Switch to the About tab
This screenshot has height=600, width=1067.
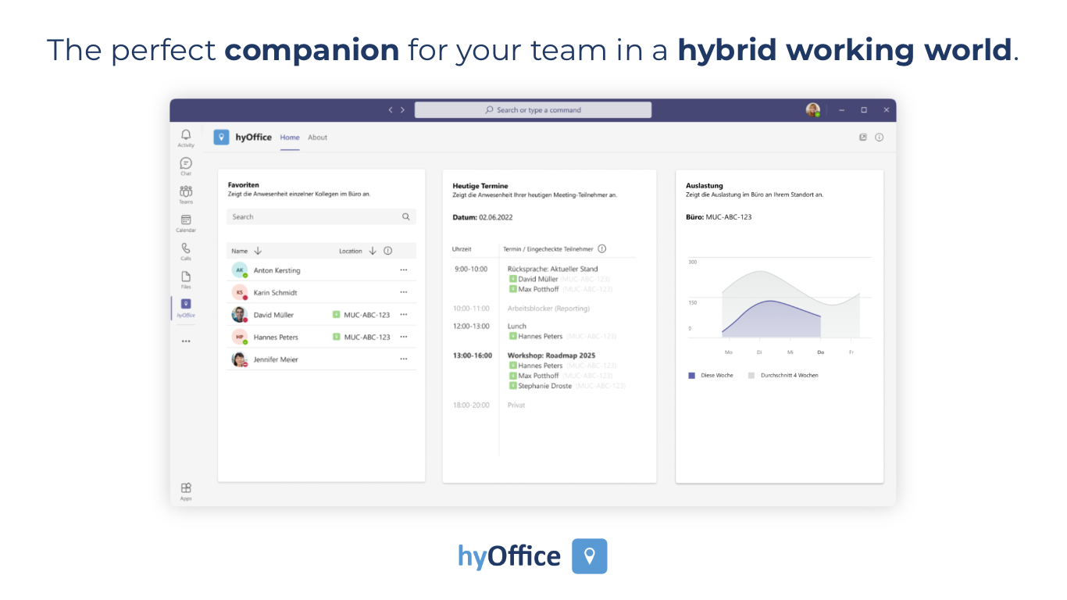pyautogui.click(x=317, y=137)
